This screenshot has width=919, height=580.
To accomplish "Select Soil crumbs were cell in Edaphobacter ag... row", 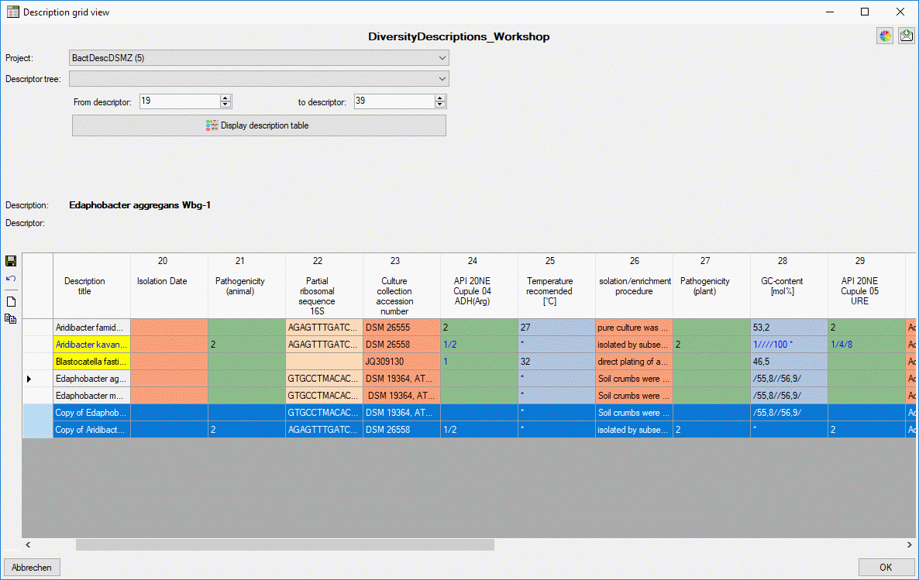I will pos(634,379).
